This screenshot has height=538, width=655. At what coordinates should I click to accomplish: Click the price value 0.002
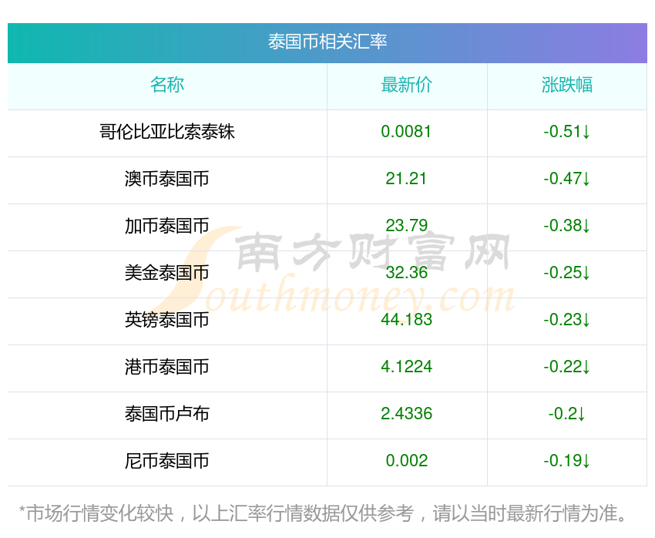406,461
